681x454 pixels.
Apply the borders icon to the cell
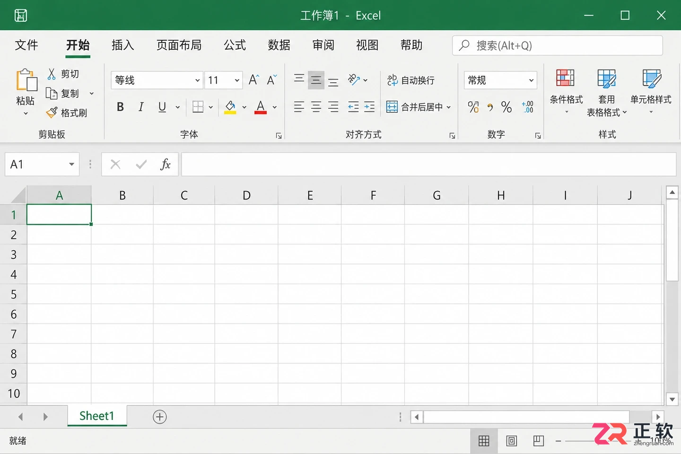198,107
